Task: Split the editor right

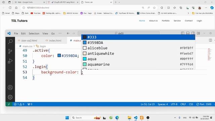Action: click(211, 40)
